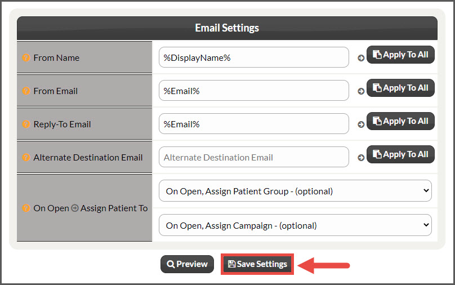Click arrow icon next to Reply-To Email field
This screenshot has height=285, width=455.
point(361,124)
